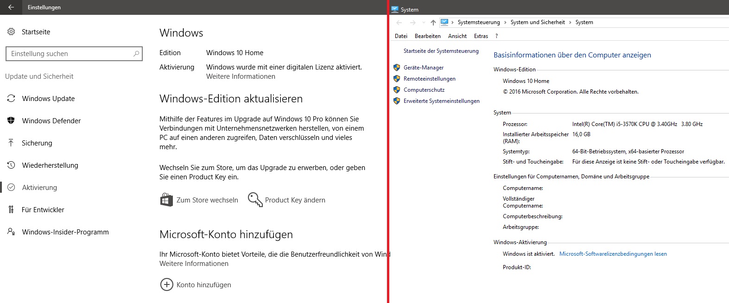Open the Remoteeinstellungen link
729x303 pixels.
click(430, 79)
